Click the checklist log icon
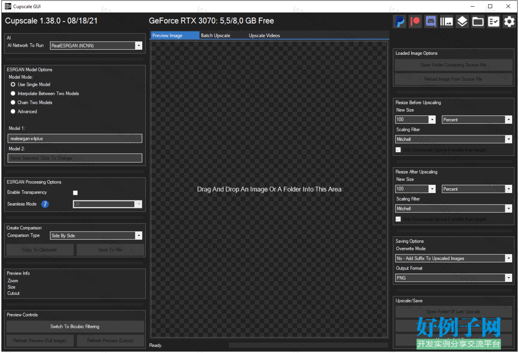Image resolution: width=519 pixels, height=353 pixels. [x=493, y=22]
